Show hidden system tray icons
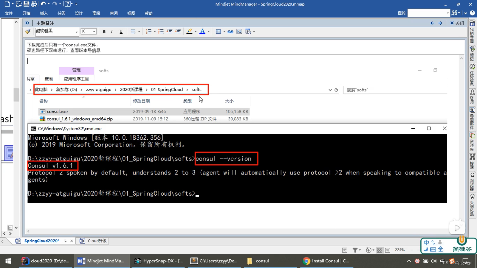The width and height of the screenshot is (477, 268). (x=409, y=261)
